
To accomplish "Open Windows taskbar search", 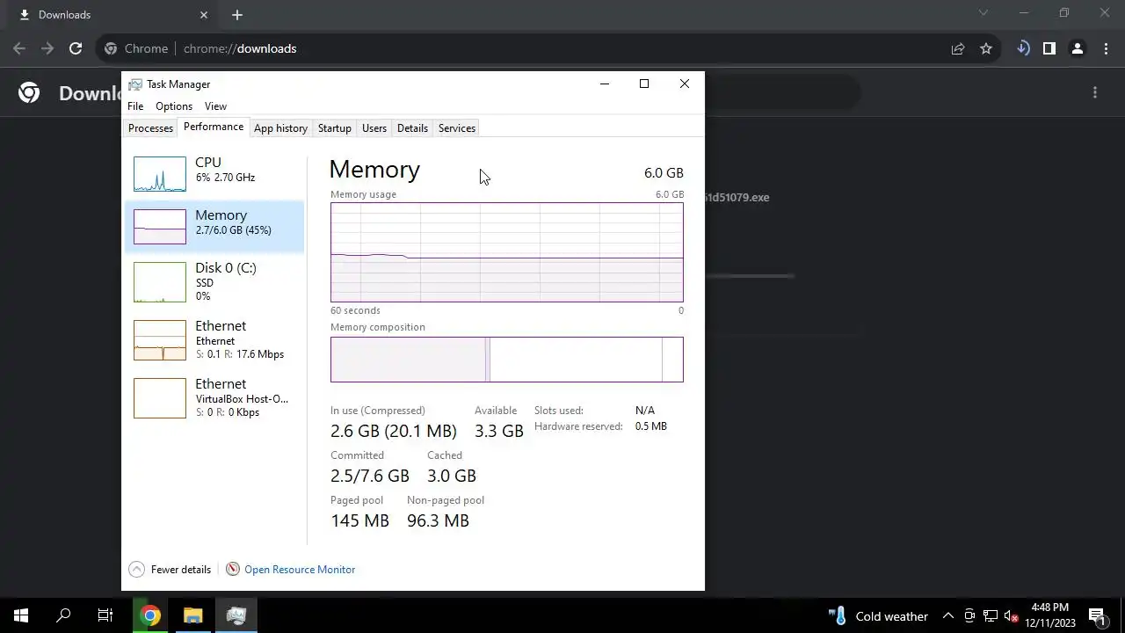I will click(63, 615).
